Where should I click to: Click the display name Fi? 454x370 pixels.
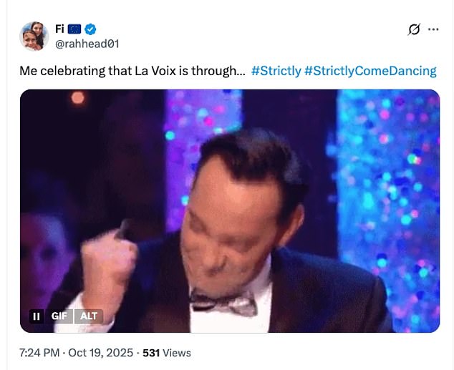coord(60,29)
